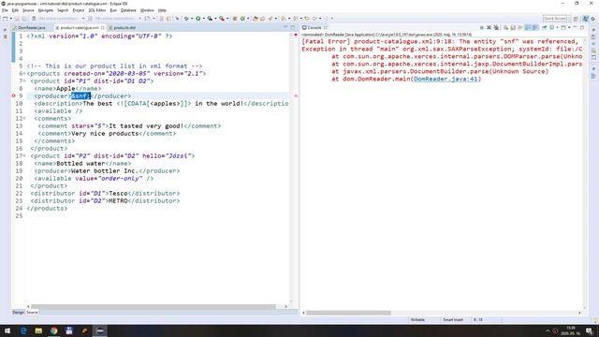Click the Writable status bar entry

click(417, 320)
